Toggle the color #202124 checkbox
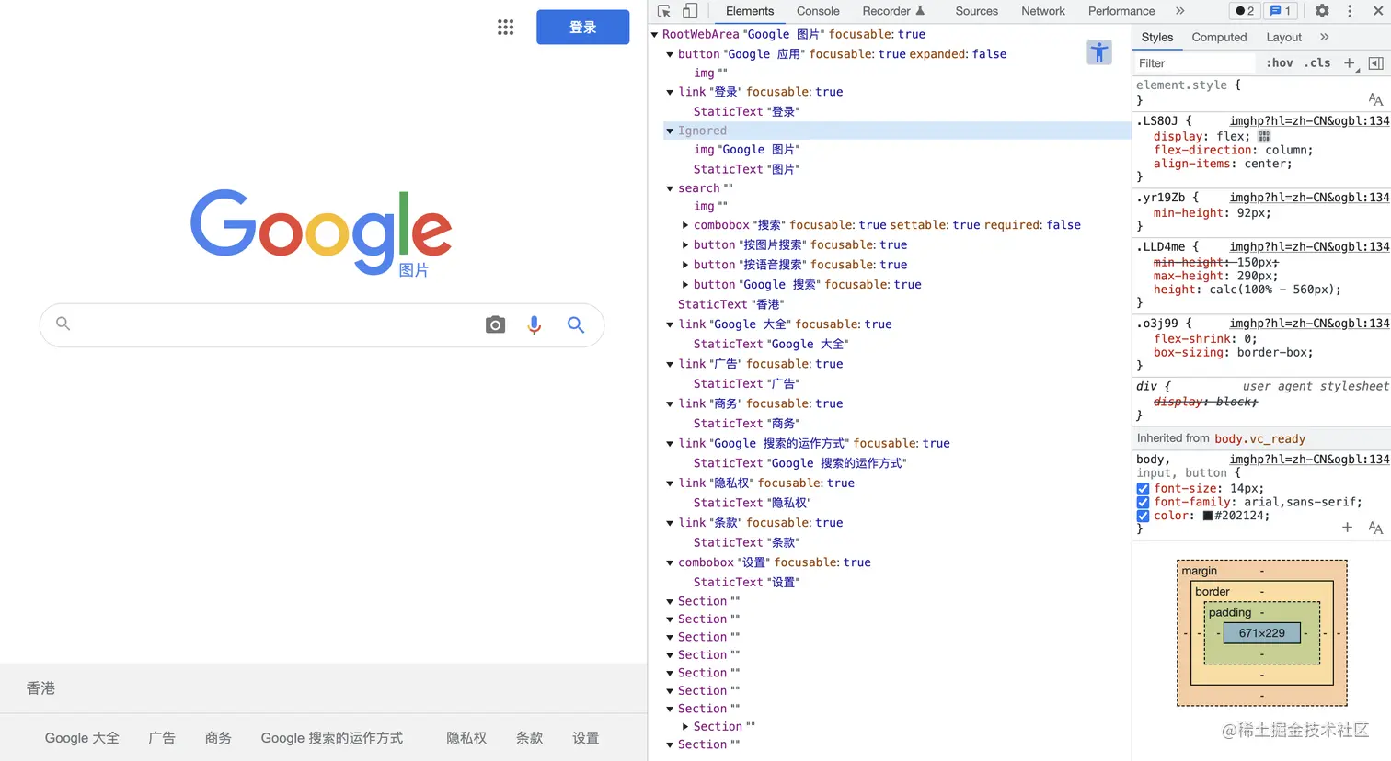 (x=1143, y=516)
